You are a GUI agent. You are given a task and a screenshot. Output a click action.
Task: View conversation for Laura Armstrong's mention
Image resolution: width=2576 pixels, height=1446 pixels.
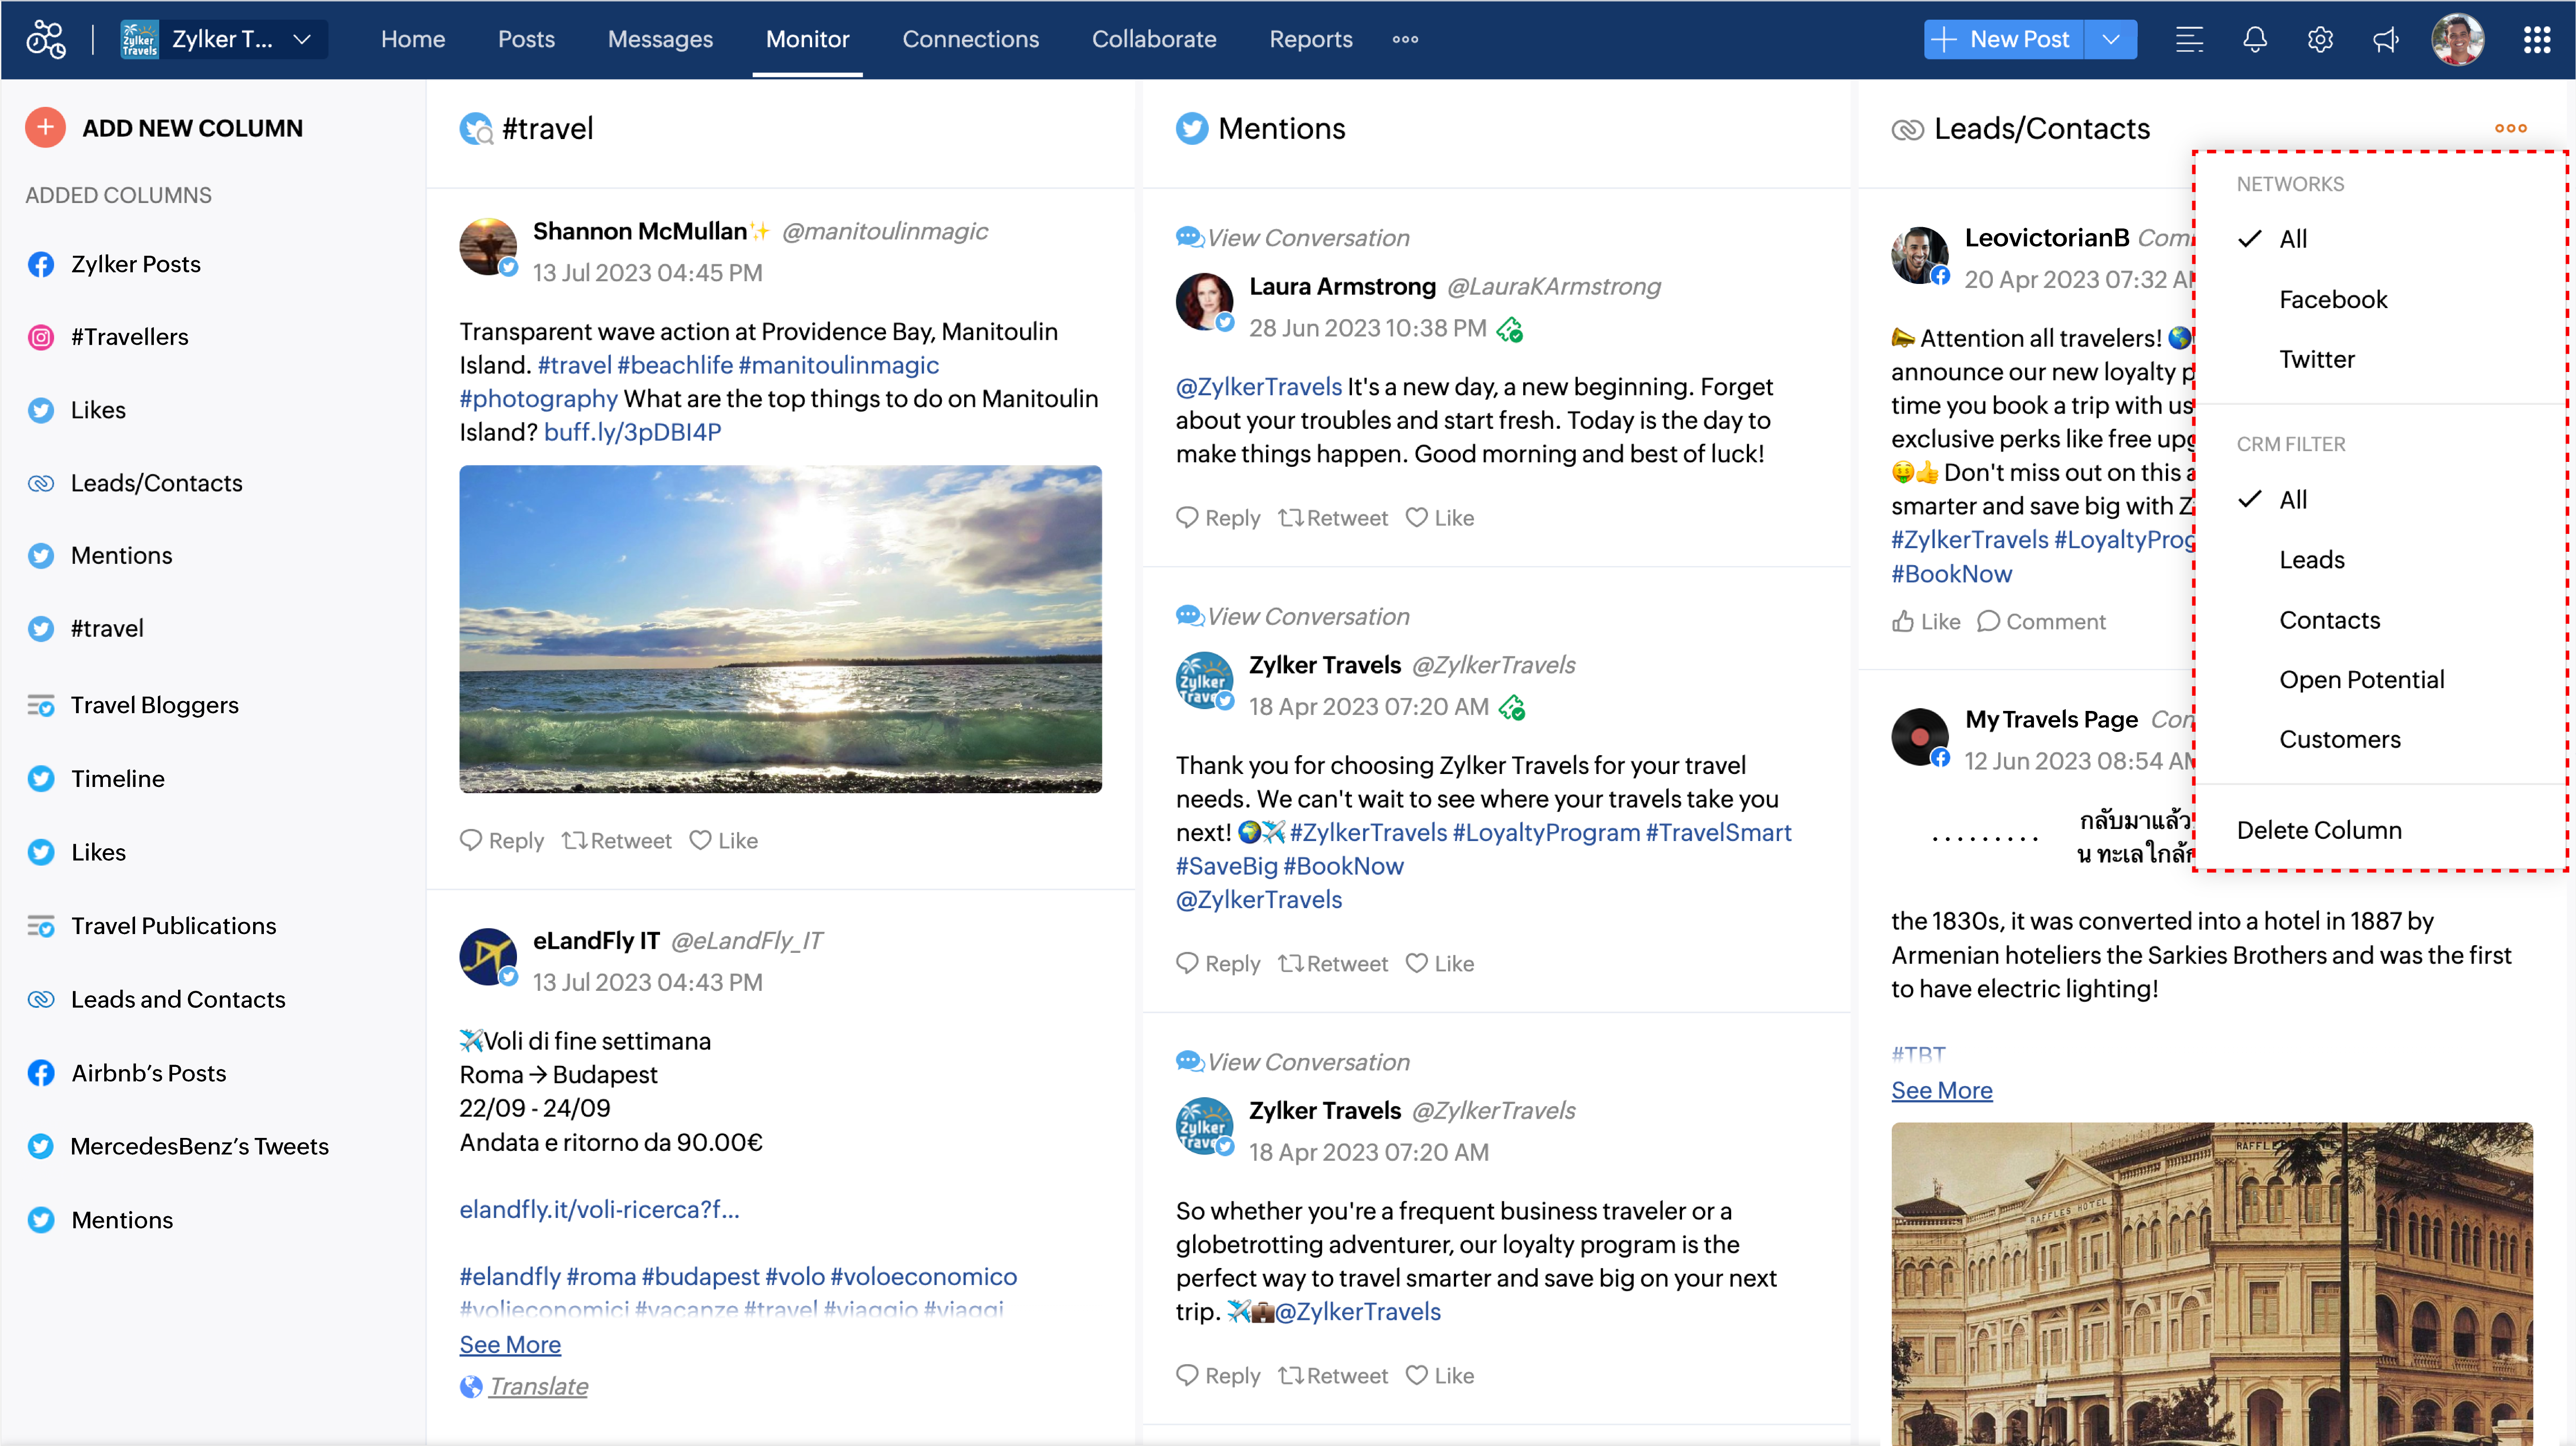[1293, 238]
